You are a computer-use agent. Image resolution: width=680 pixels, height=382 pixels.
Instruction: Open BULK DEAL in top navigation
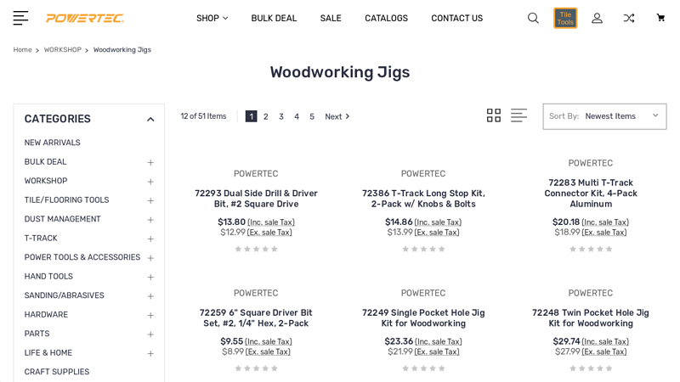point(274,18)
